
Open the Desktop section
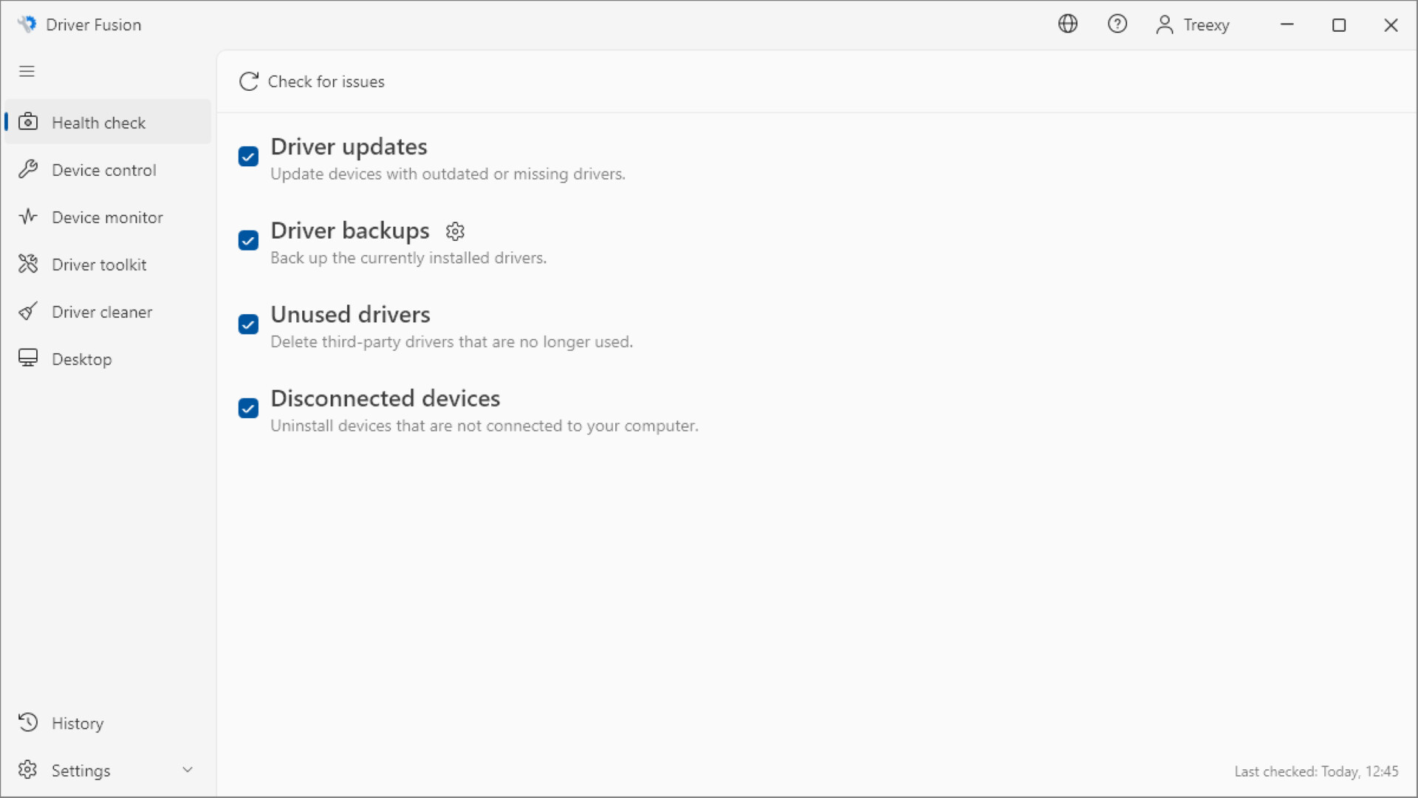tap(83, 358)
